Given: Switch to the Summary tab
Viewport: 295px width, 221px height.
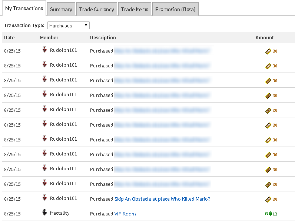Looking at the screenshot, I should [x=61, y=9].
